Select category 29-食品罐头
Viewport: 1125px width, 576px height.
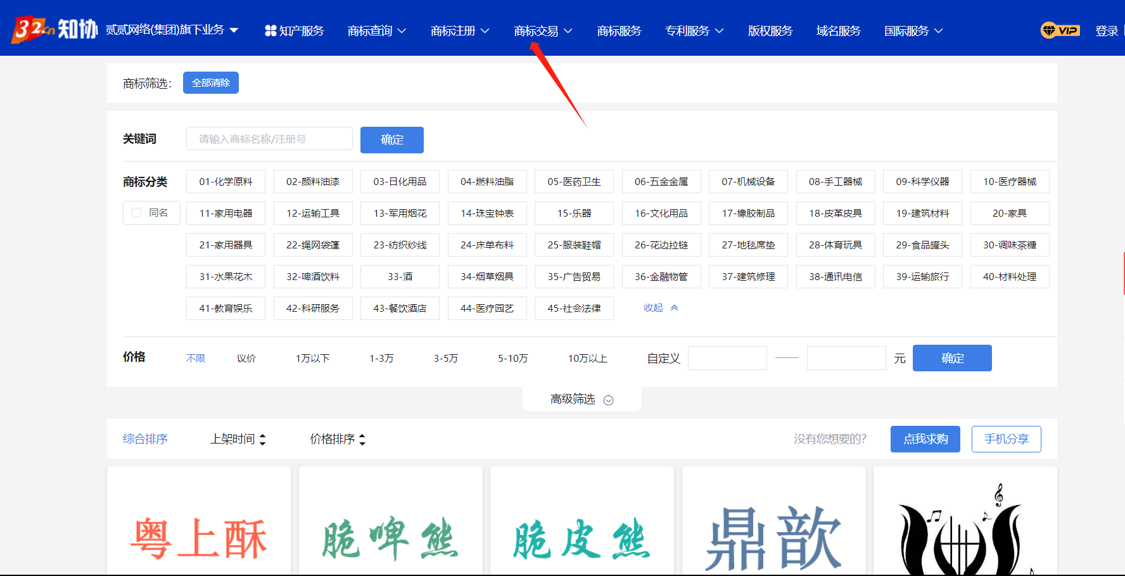[922, 245]
